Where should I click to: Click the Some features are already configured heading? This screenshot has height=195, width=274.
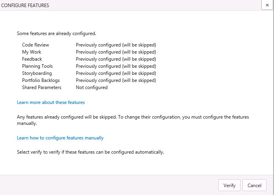tap(56, 33)
